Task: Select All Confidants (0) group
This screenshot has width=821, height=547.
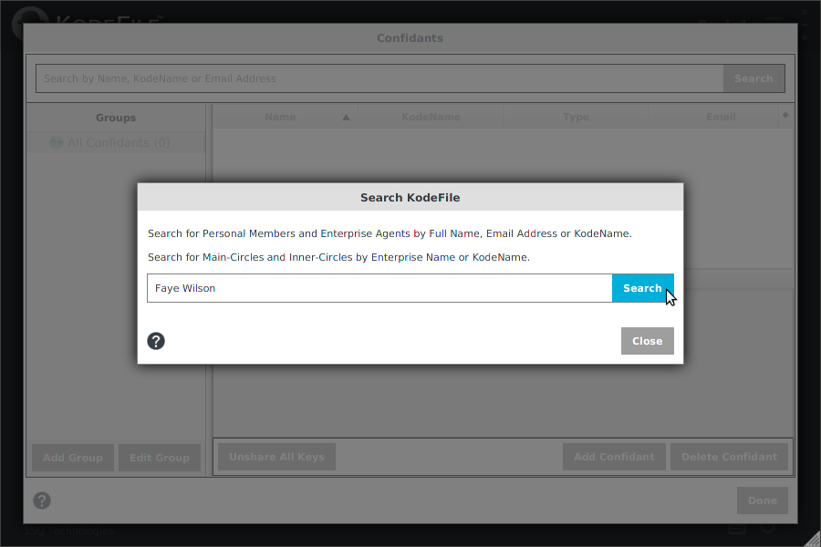Action: (x=116, y=142)
